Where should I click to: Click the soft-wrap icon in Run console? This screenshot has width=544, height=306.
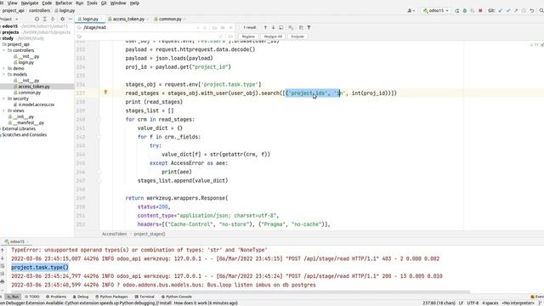click(3, 266)
